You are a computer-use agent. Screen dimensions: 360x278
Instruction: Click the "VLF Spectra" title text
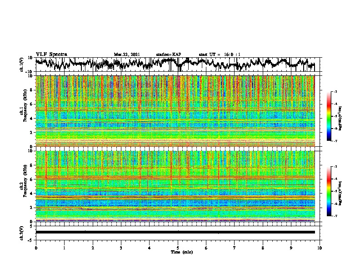[51, 55]
